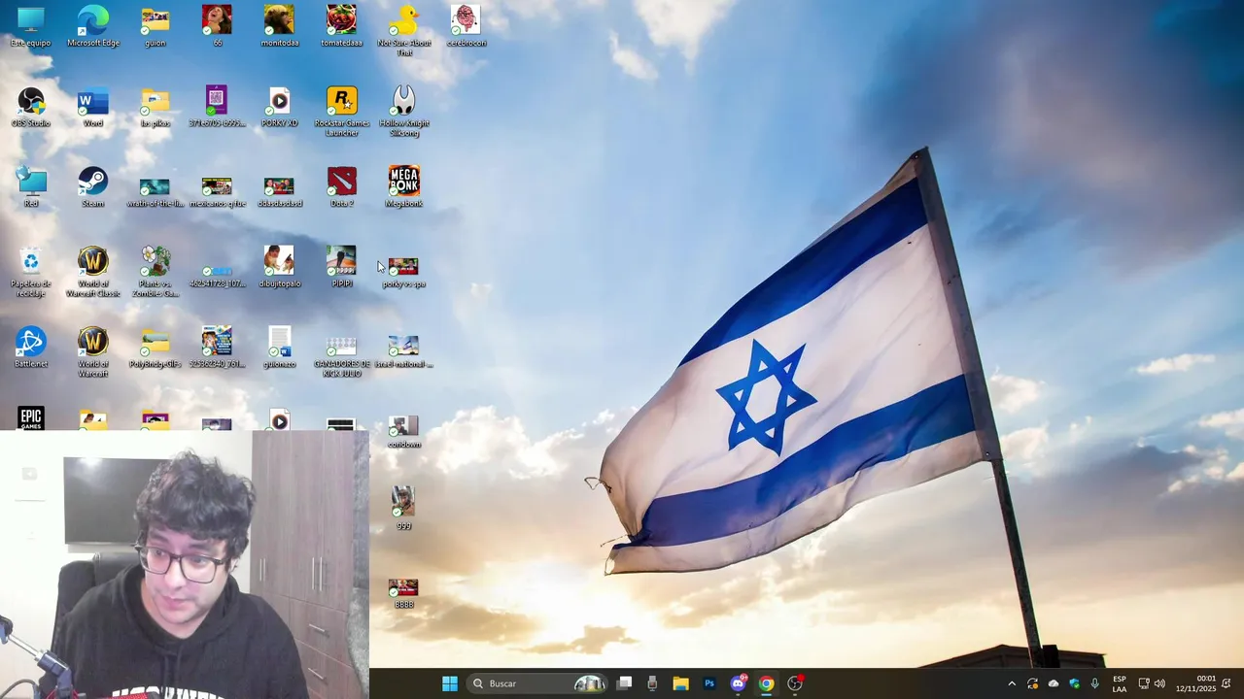Open volume speaker tray icon
Screen dimensions: 1244x699
pyautogui.click(x=1159, y=683)
